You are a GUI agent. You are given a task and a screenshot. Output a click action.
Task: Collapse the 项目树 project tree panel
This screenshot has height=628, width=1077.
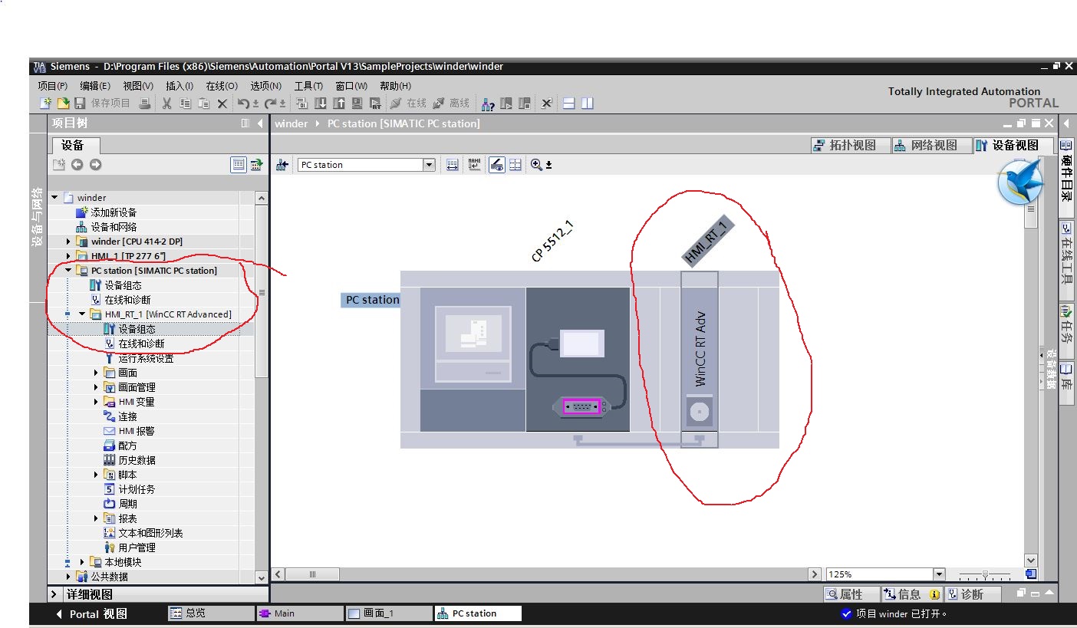(260, 123)
